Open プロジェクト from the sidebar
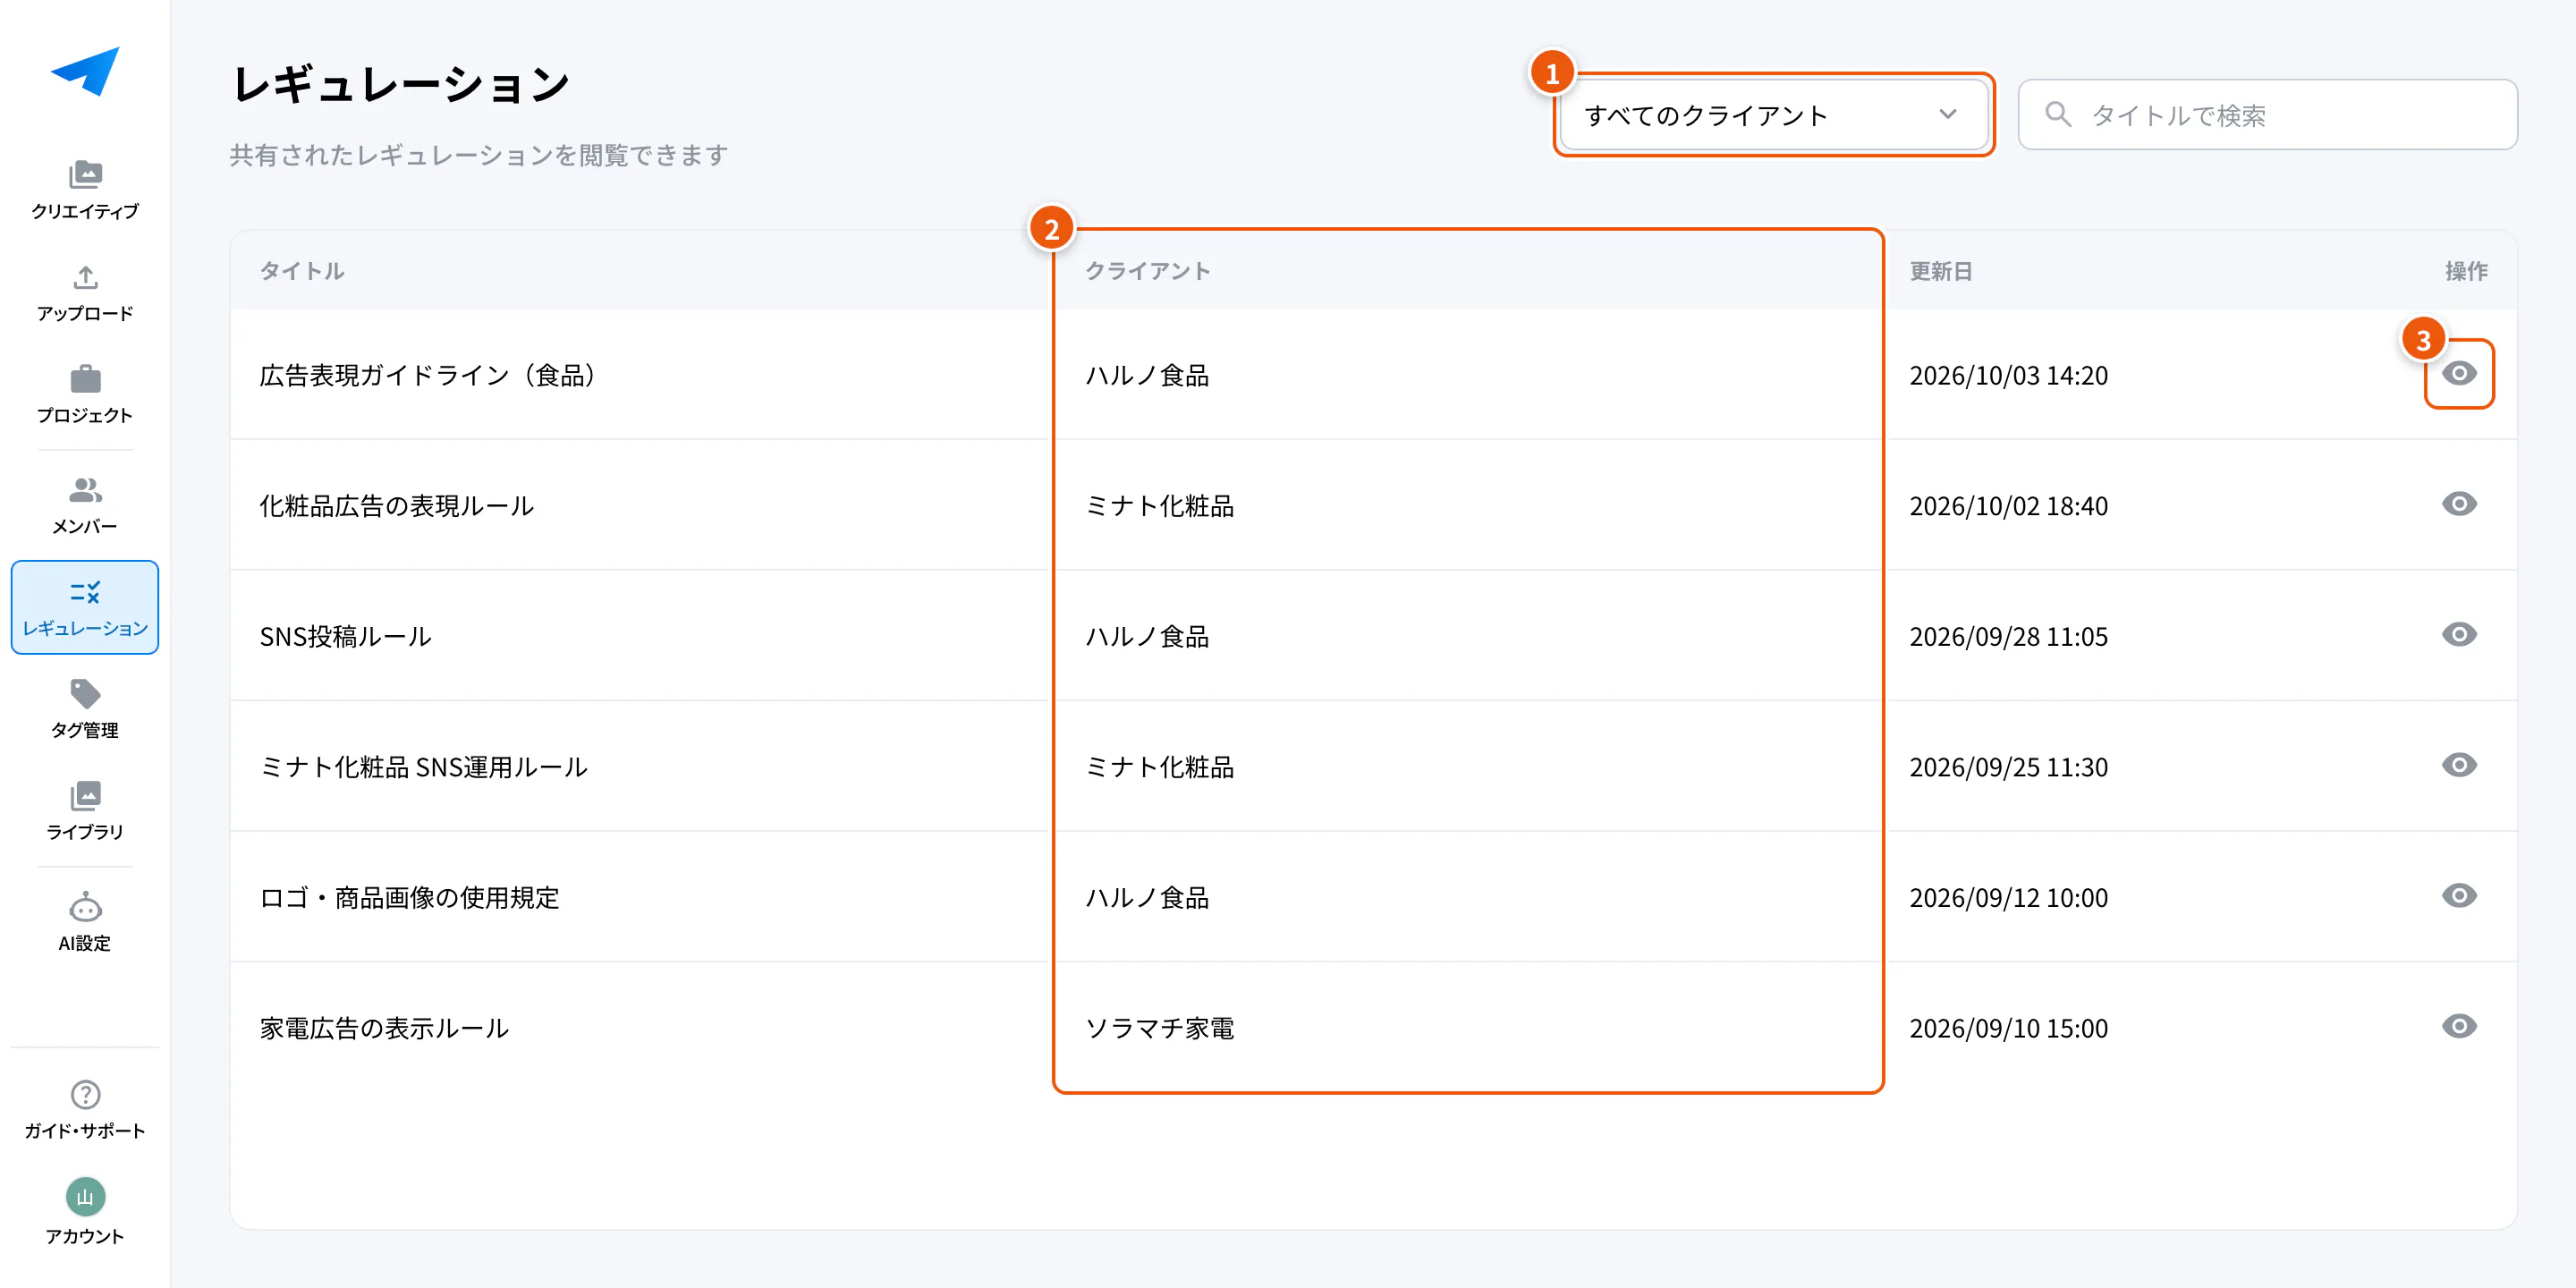This screenshot has width=2576, height=1288. coord(85,395)
